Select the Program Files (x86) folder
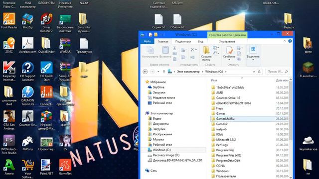Image resolution: width=319 pixels, height=179 pixels. [226, 155]
